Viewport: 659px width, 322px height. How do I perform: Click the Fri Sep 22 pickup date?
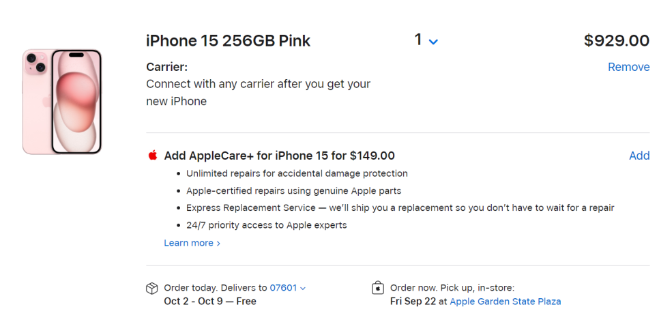tap(413, 302)
